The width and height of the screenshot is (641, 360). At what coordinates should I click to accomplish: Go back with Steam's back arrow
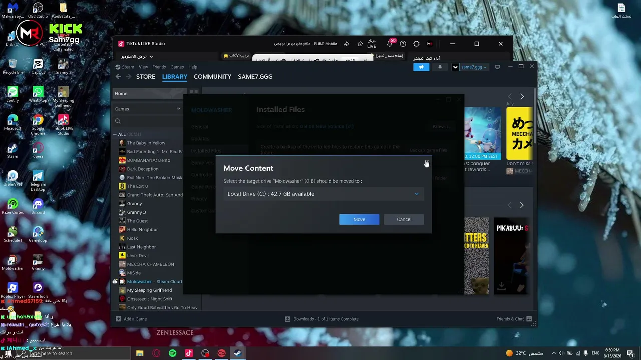click(118, 77)
